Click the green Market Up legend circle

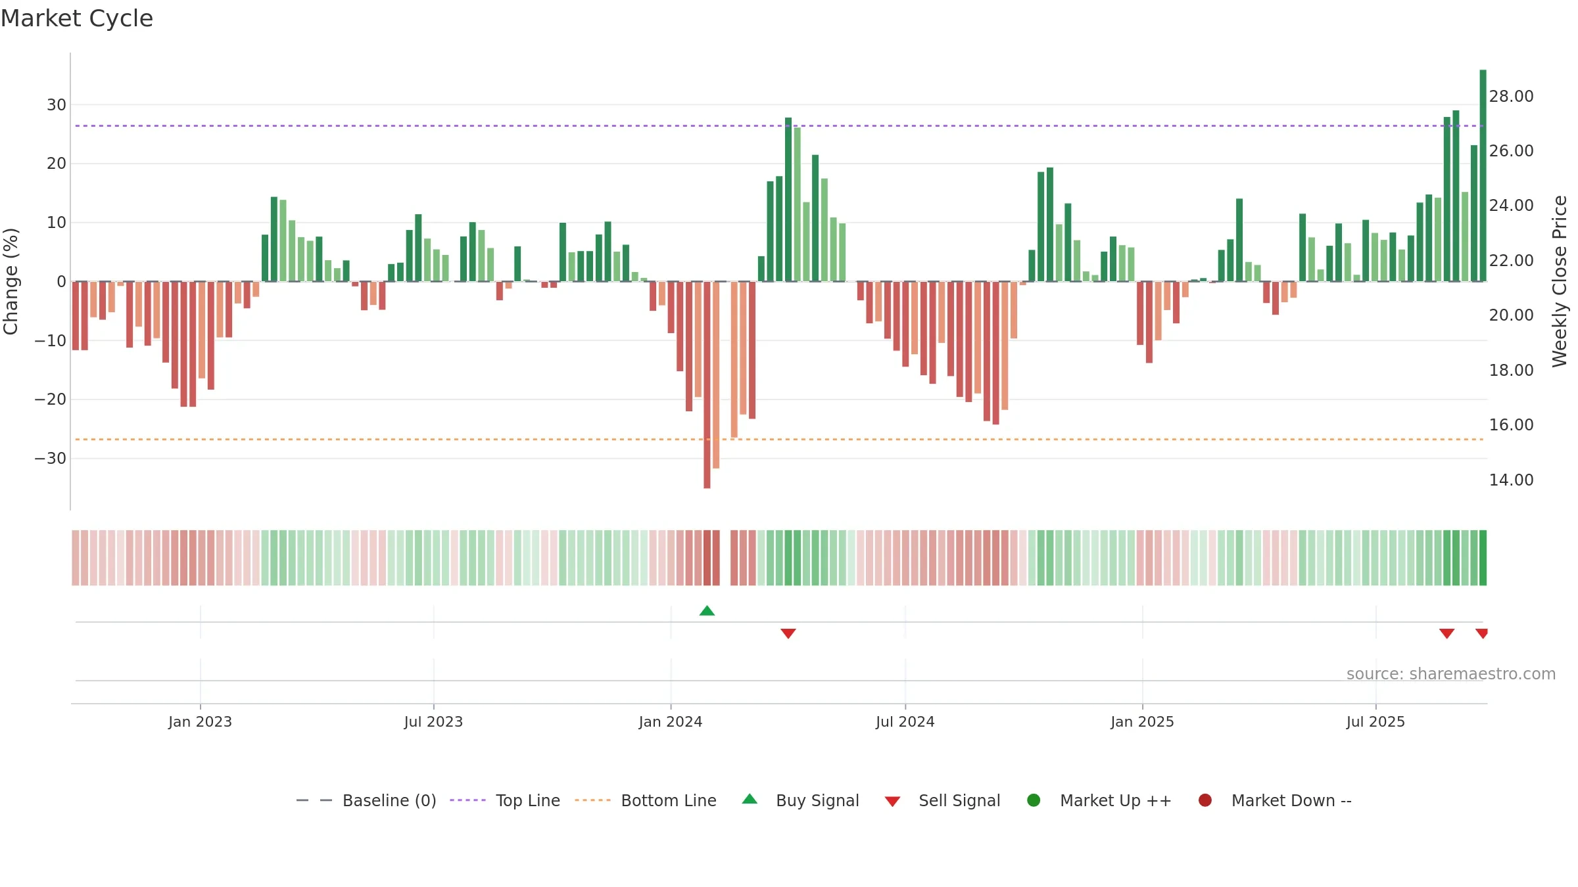click(x=1034, y=800)
